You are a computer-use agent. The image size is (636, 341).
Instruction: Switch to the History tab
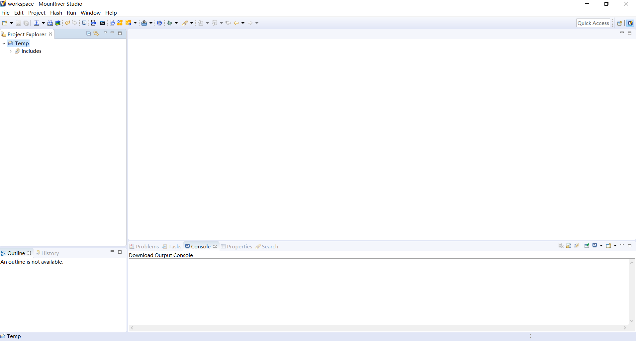50,253
